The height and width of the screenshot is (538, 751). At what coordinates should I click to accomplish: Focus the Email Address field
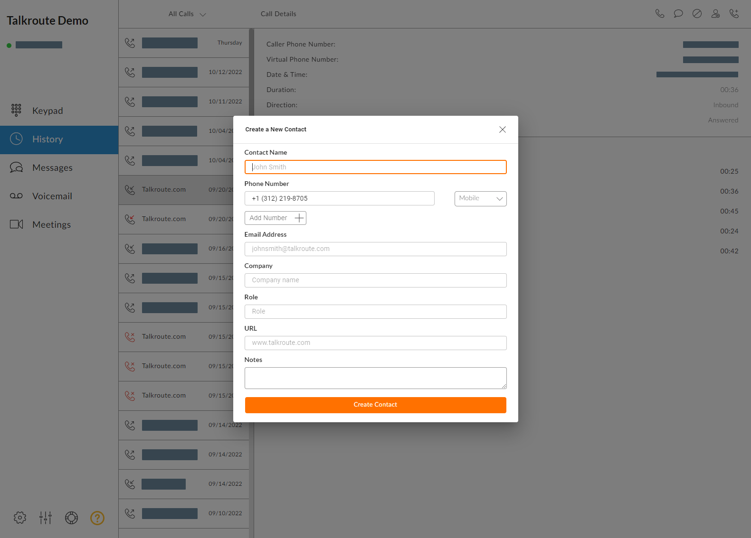(x=375, y=249)
